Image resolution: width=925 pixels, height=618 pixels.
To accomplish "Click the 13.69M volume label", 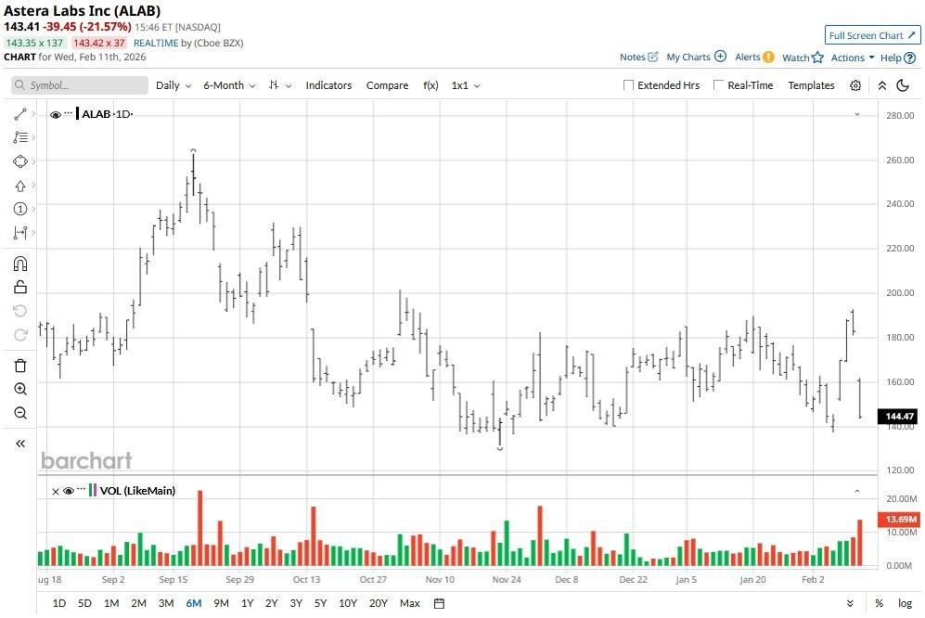I will [x=899, y=520].
